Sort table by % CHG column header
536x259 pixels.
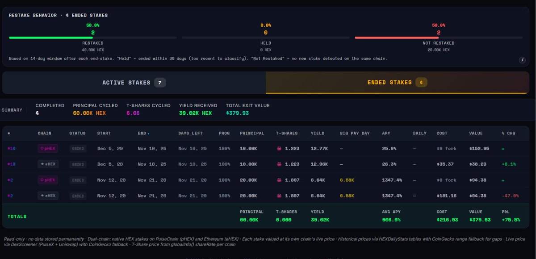point(507,134)
